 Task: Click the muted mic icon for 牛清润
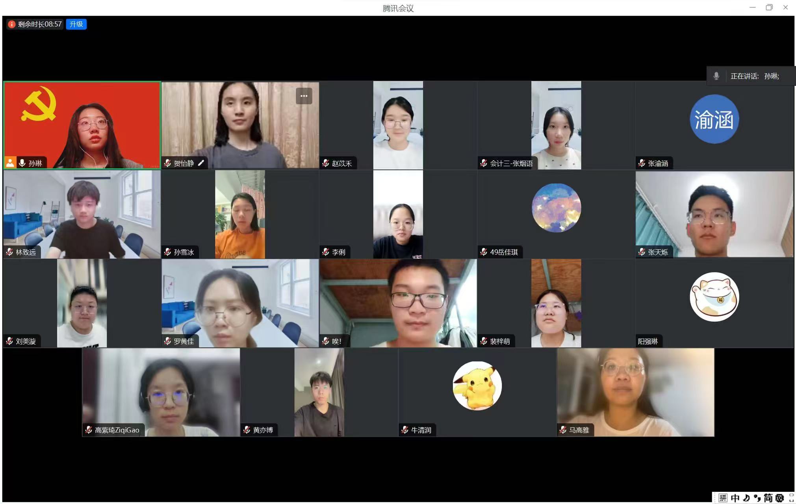405,430
